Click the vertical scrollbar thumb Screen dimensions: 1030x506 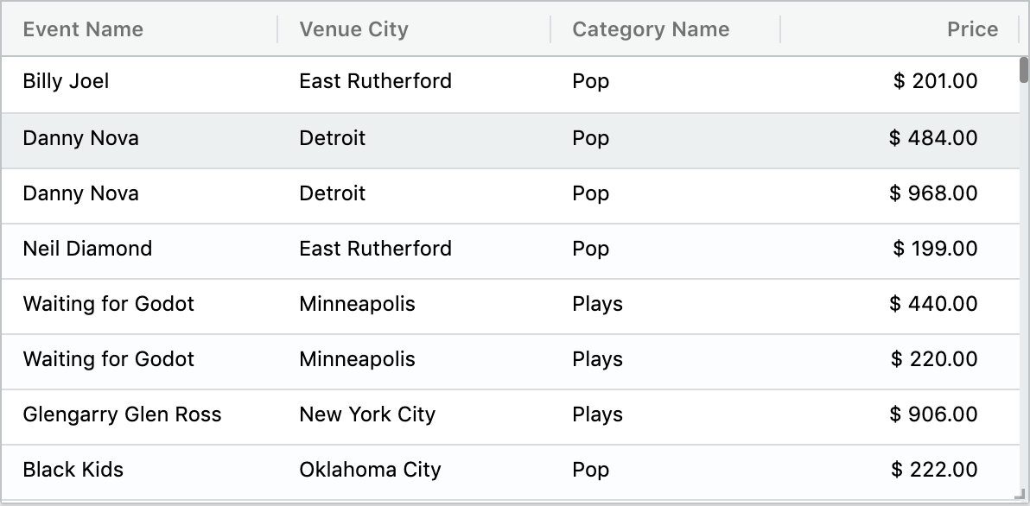coord(1024,70)
